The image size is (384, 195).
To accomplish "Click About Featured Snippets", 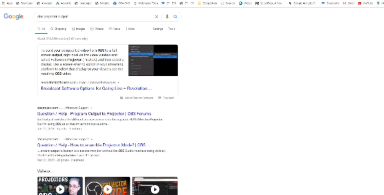I will pos(137,98).
